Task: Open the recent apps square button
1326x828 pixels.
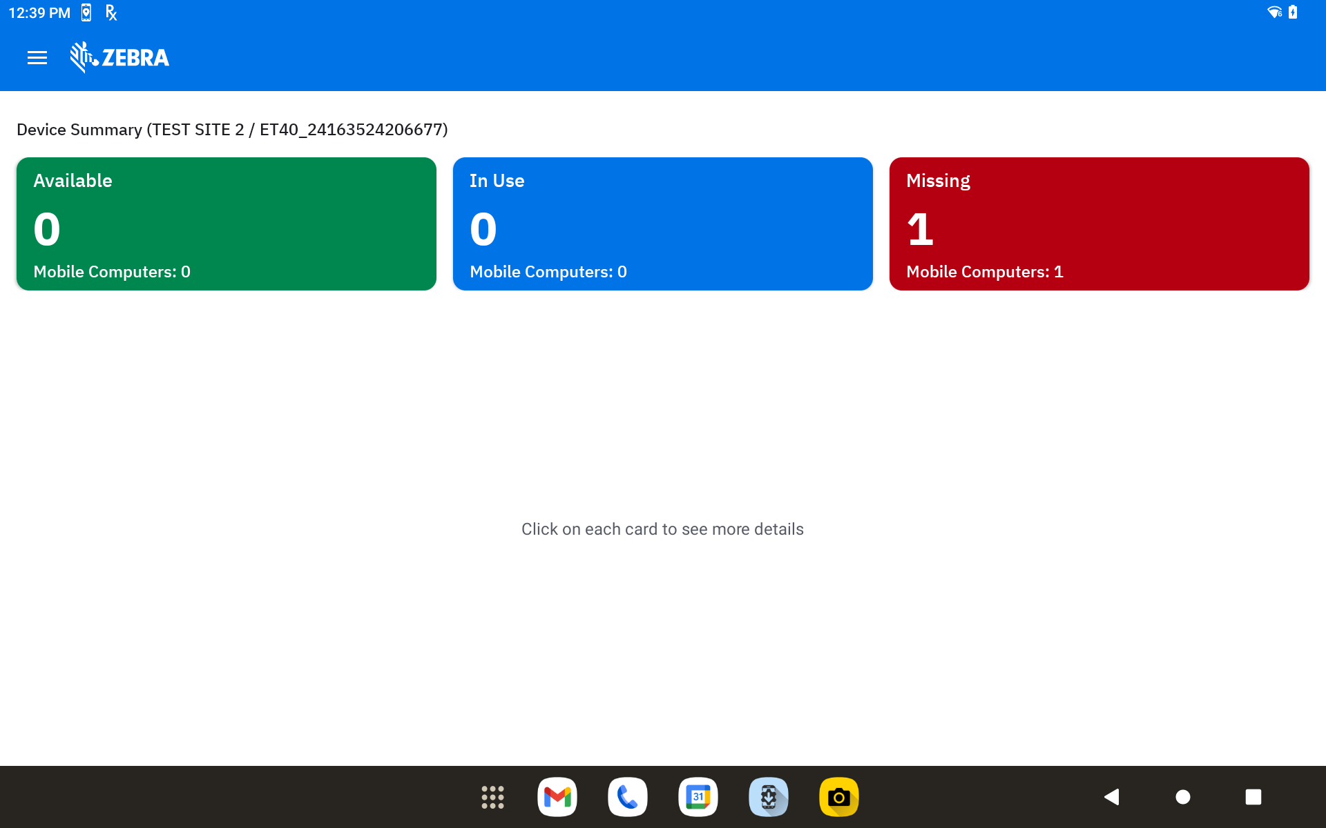Action: [x=1253, y=797]
